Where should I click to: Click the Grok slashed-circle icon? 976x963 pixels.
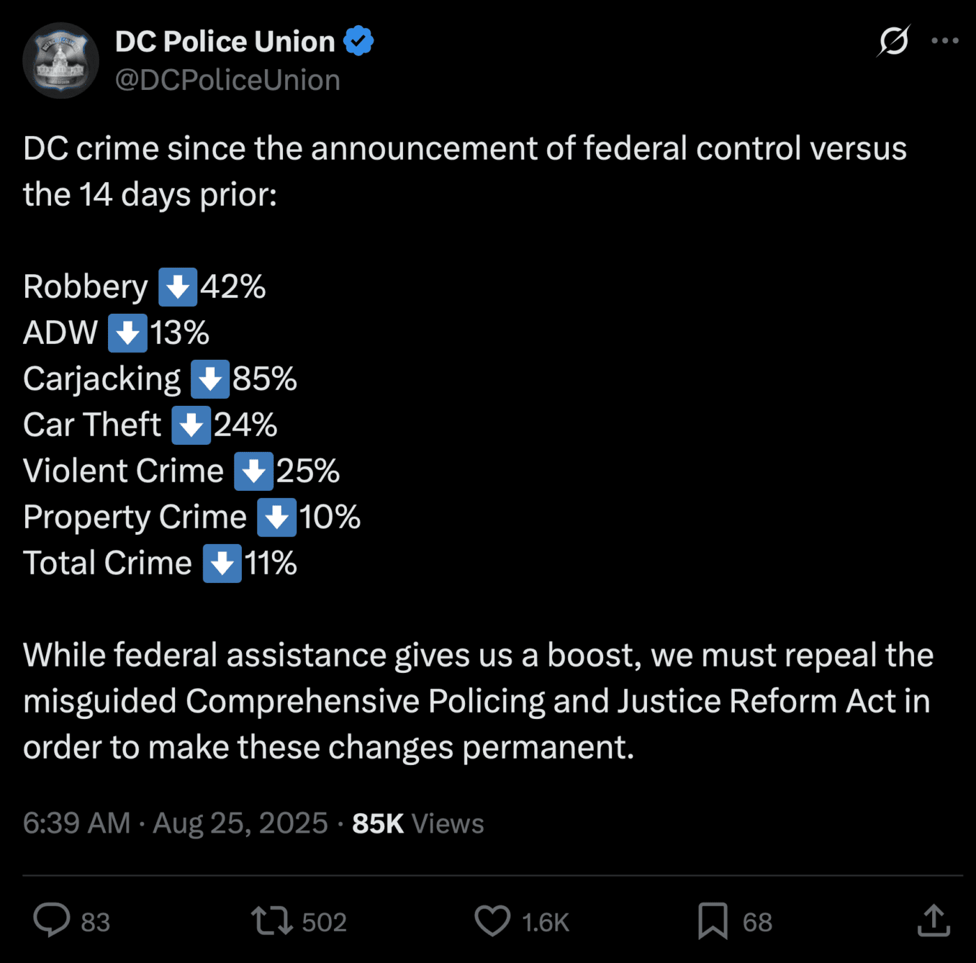894,41
